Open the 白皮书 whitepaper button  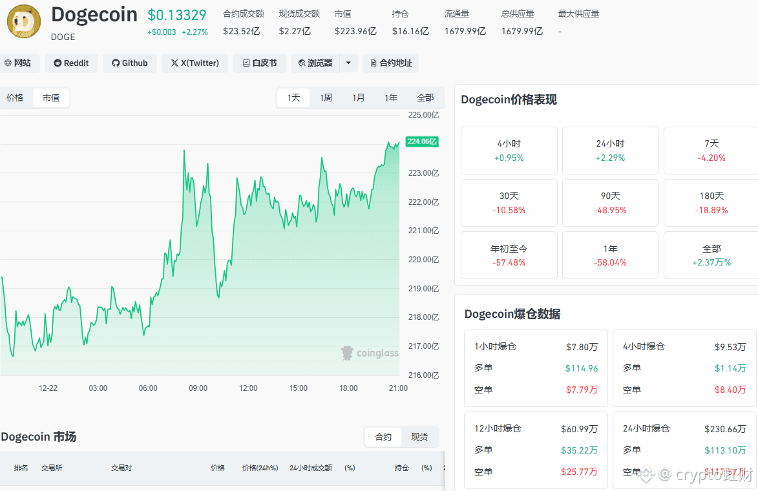[x=259, y=63]
